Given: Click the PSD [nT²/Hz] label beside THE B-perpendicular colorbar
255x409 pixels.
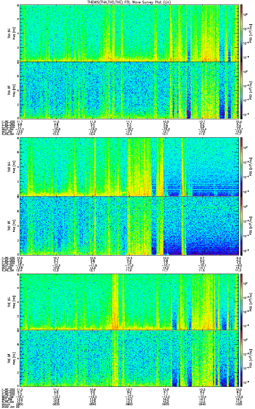Looking at the screenshot, I should coord(251,302).
